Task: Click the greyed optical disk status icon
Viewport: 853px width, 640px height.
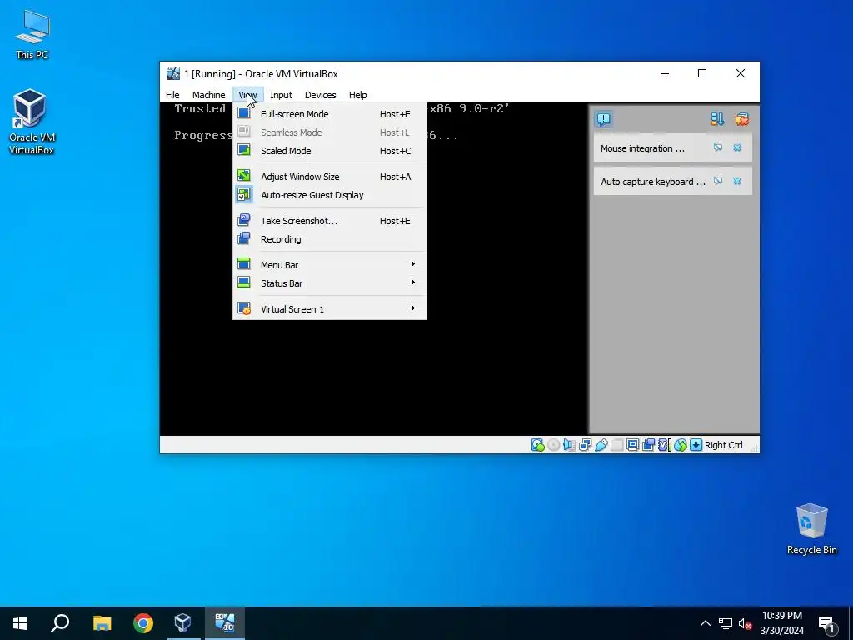Action: pyautogui.click(x=553, y=445)
